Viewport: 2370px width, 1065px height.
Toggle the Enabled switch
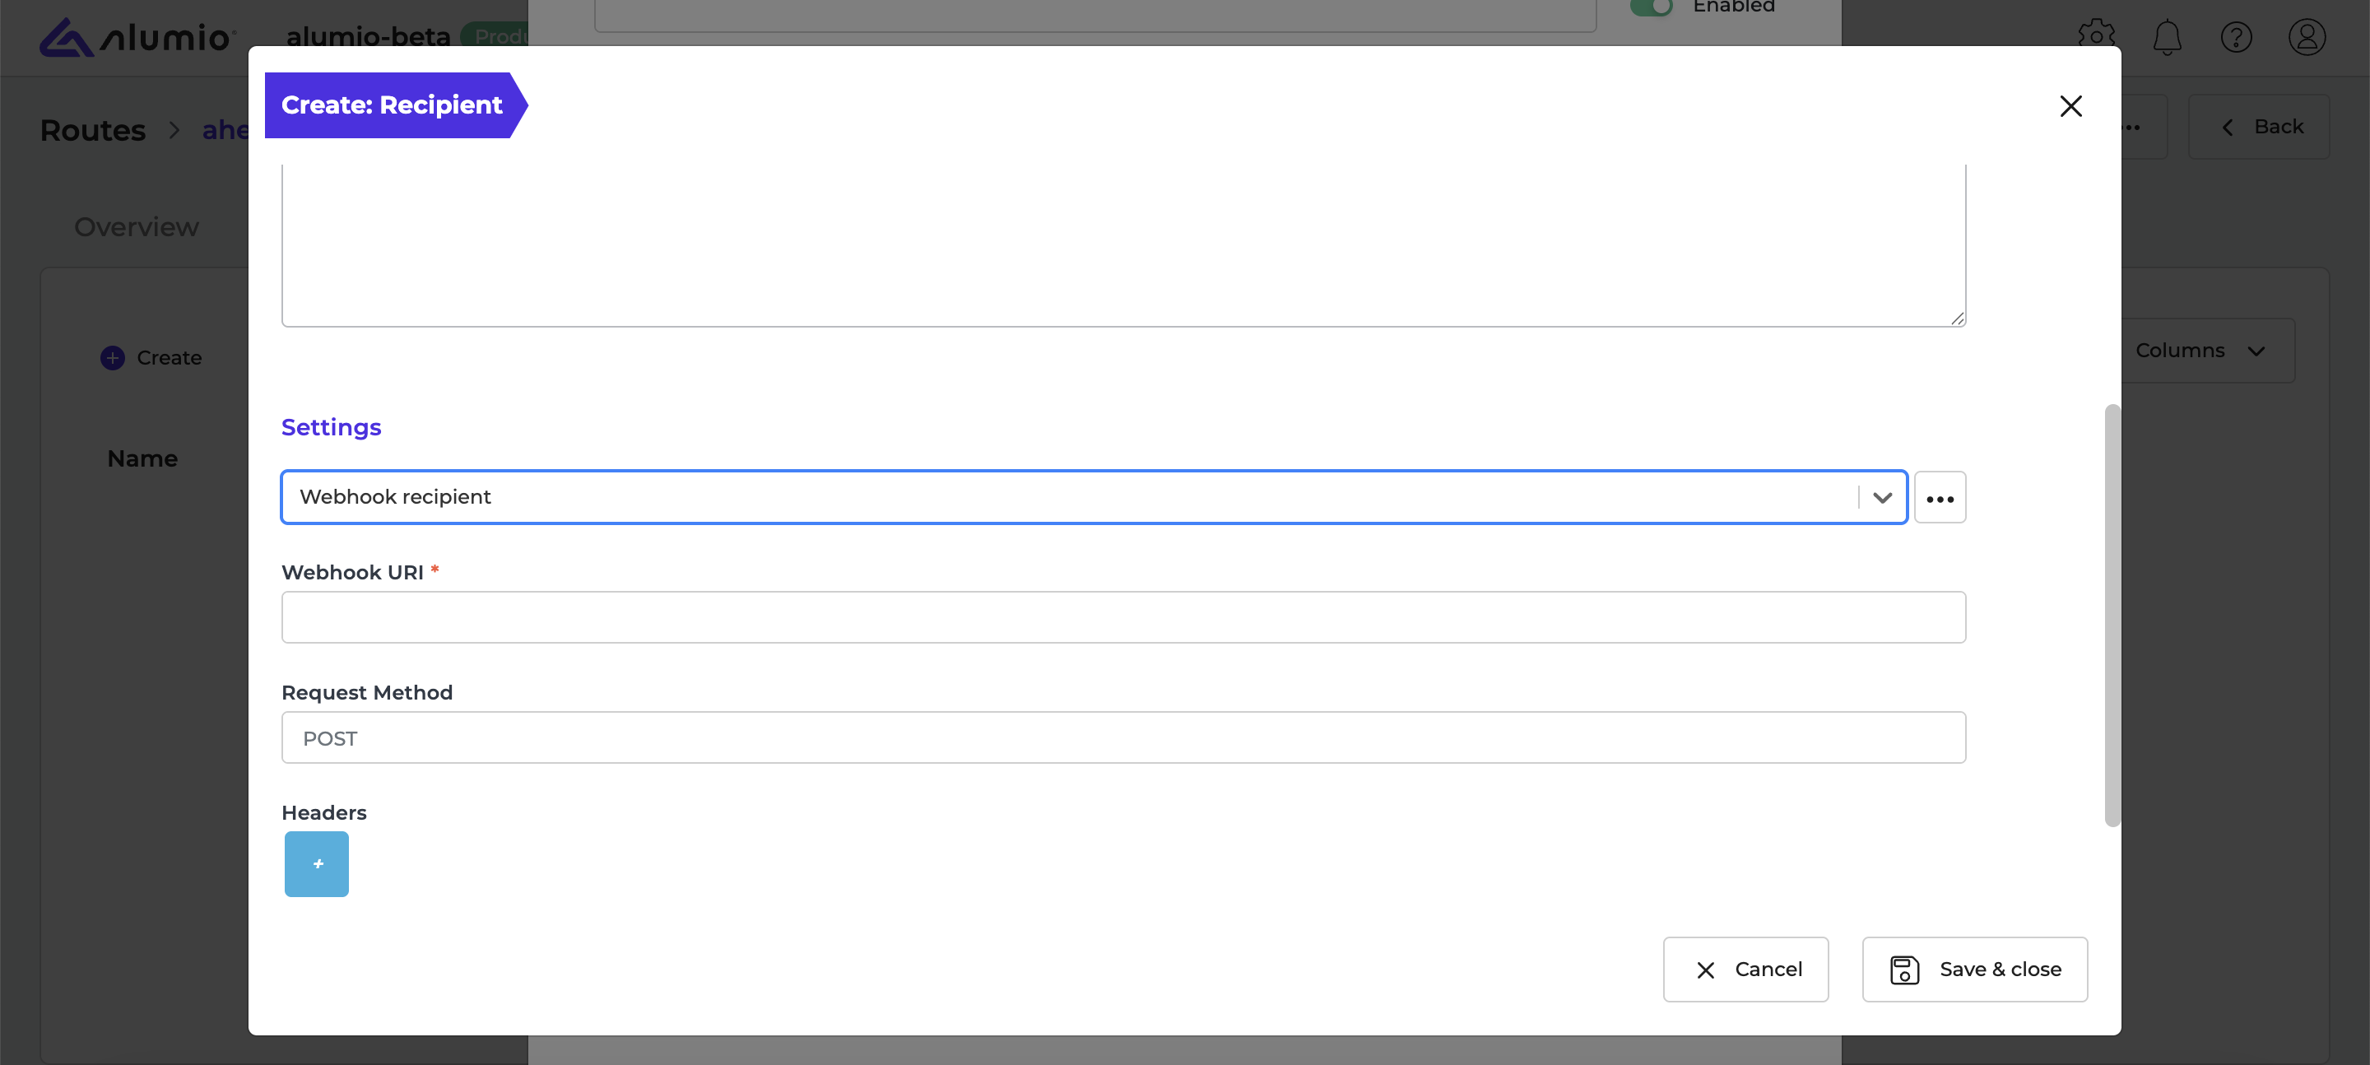1651,6
